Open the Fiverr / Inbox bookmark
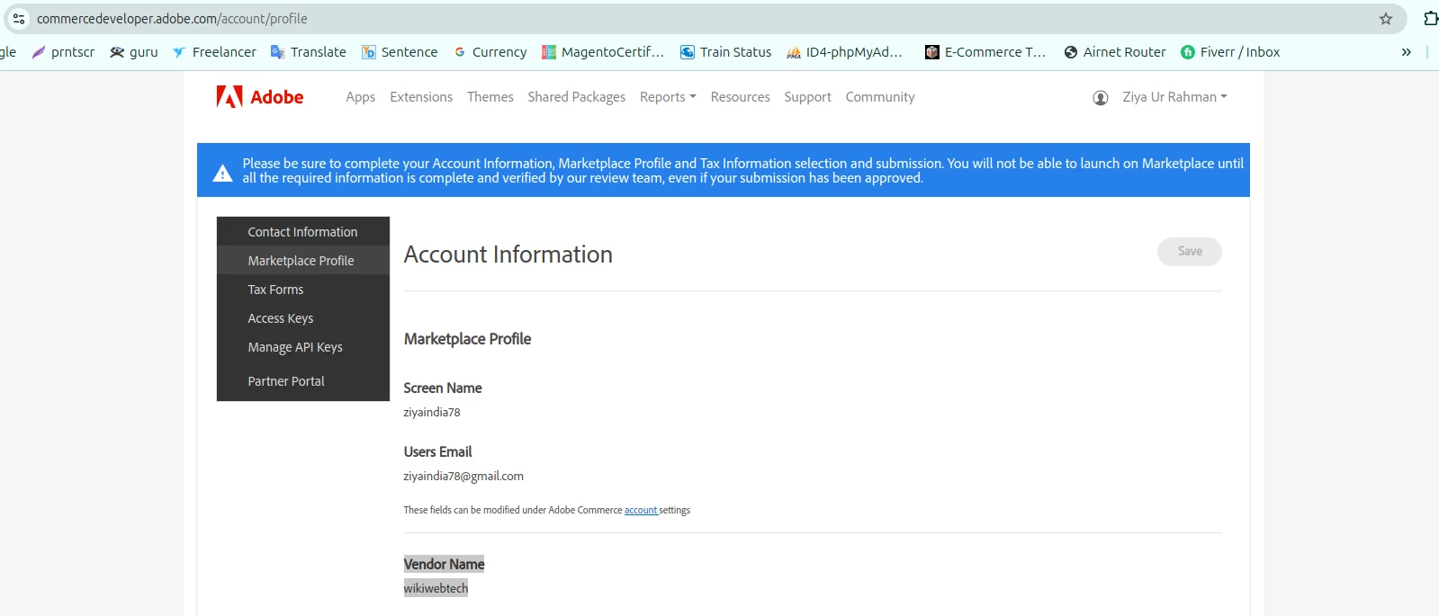Image resolution: width=1439 pixels, height=616 pixels. pyautogui.click(x=1230, y=52)
